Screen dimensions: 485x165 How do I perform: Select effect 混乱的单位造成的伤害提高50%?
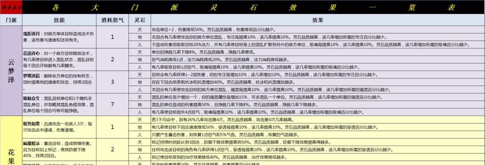coord(318,105)
